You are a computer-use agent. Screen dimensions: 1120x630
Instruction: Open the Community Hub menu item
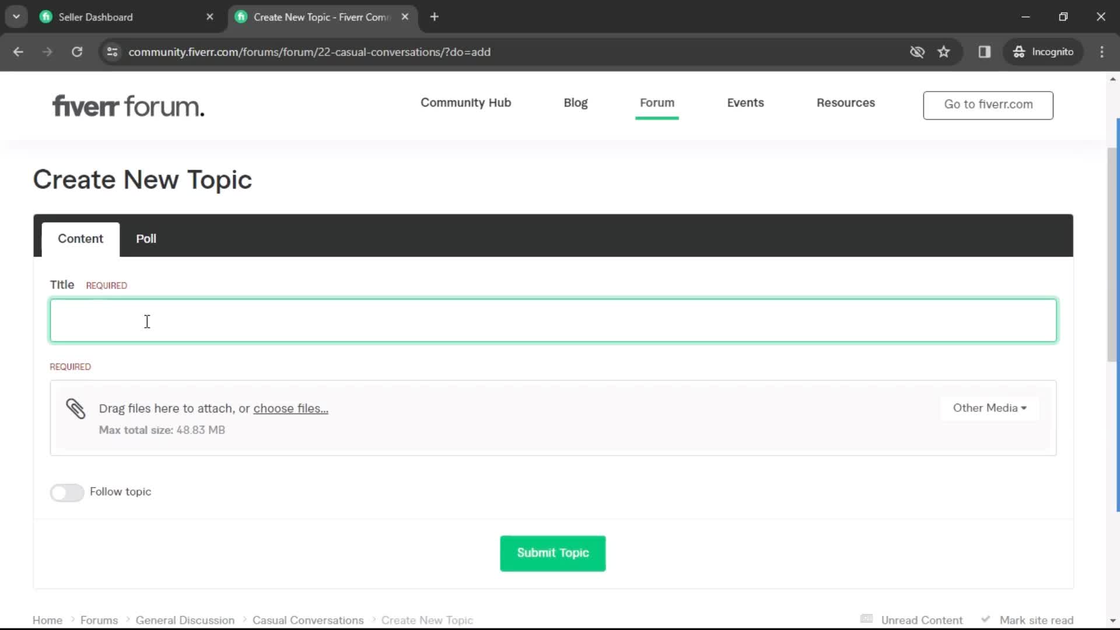pos(466,103)
